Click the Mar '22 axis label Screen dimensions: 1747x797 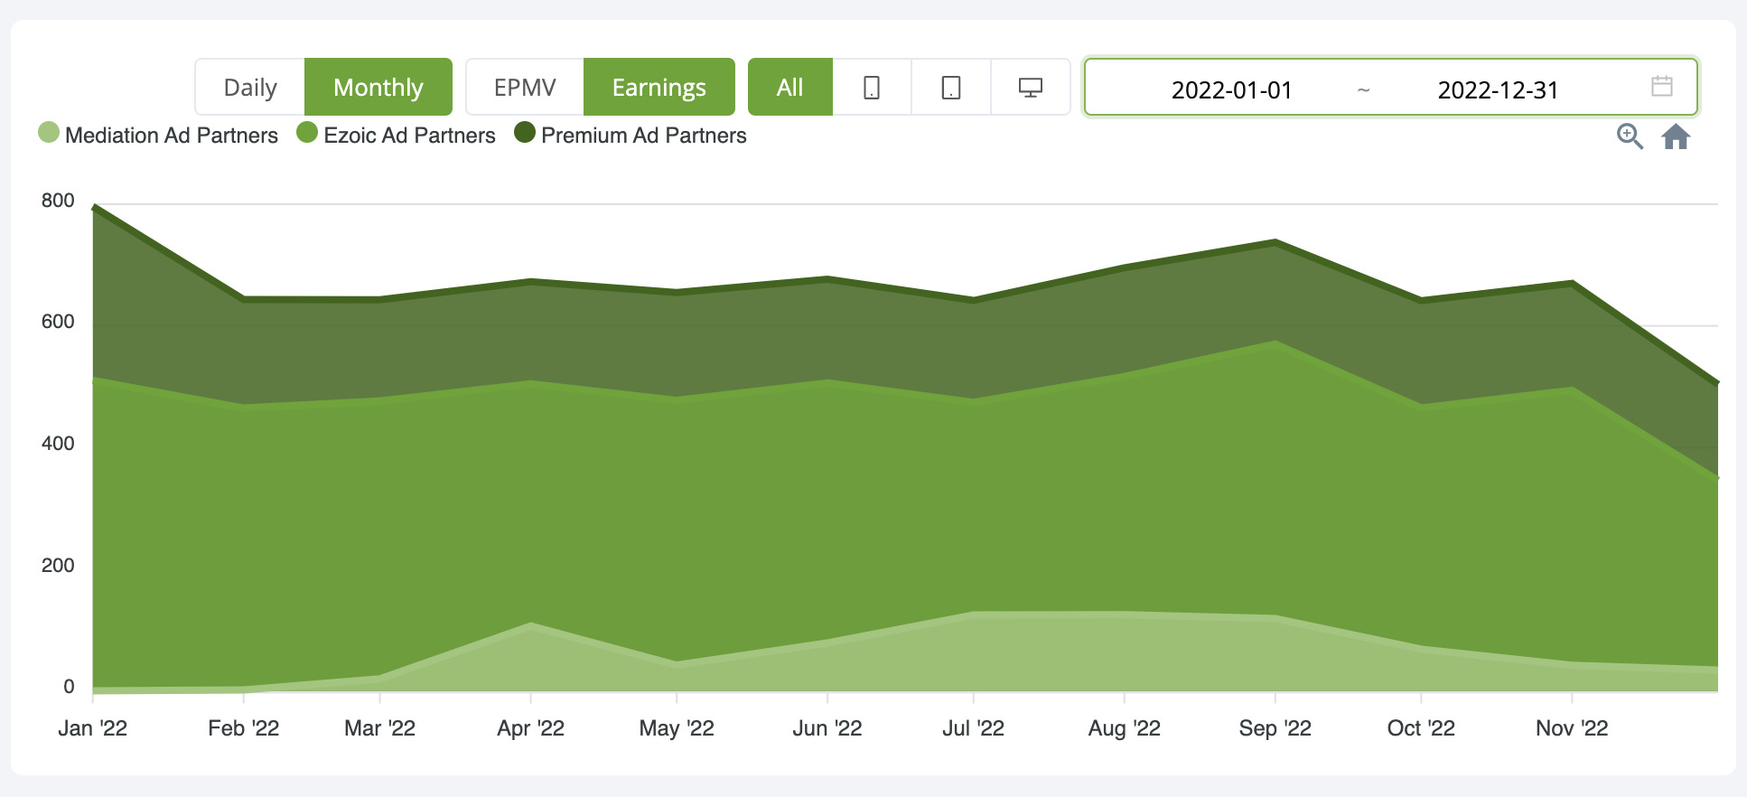(x=380, y=728)
